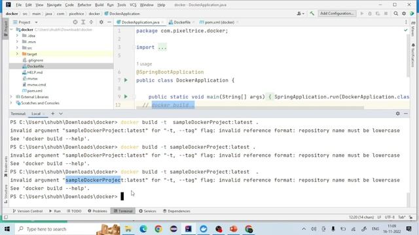Open the Services tool window
Viewport: 419px width, 235px height.
tap(147, 211)
